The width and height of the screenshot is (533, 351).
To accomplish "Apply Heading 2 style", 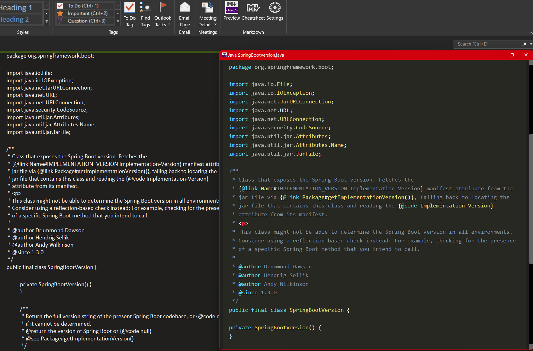I will tap(21, 19).
